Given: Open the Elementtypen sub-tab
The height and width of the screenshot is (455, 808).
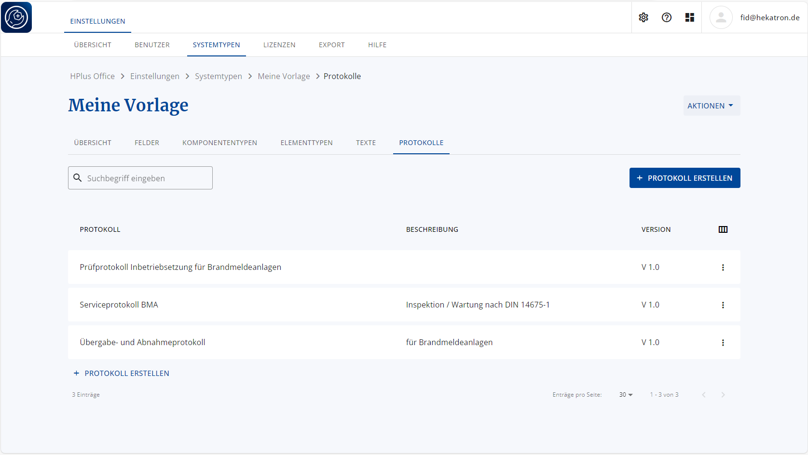Looking at the screenshot, I should [306, 143].
